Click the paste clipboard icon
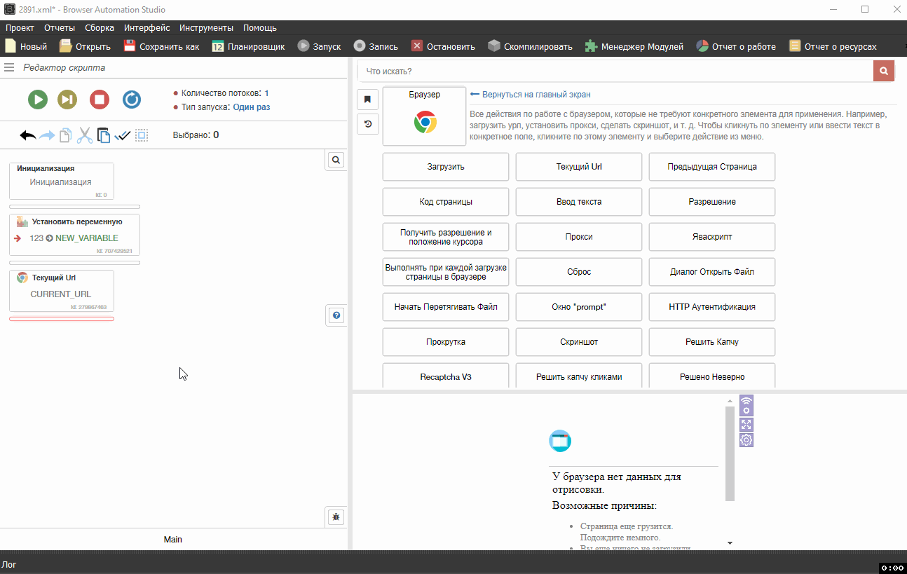 coord(104,135)
